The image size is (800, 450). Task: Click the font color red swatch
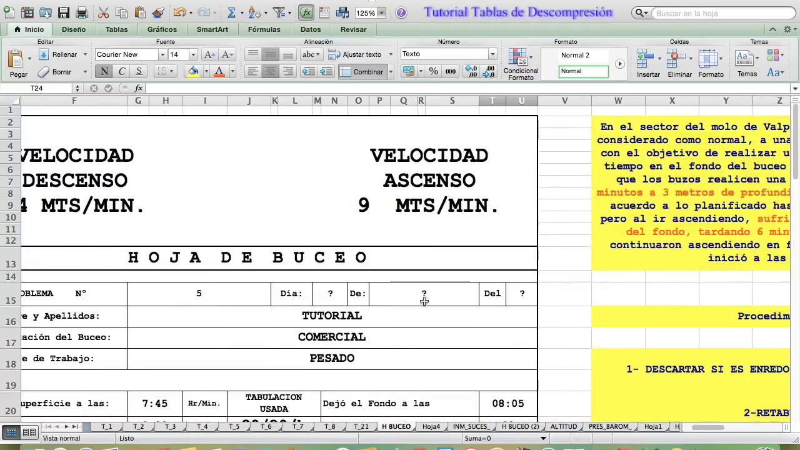(219, 72)
